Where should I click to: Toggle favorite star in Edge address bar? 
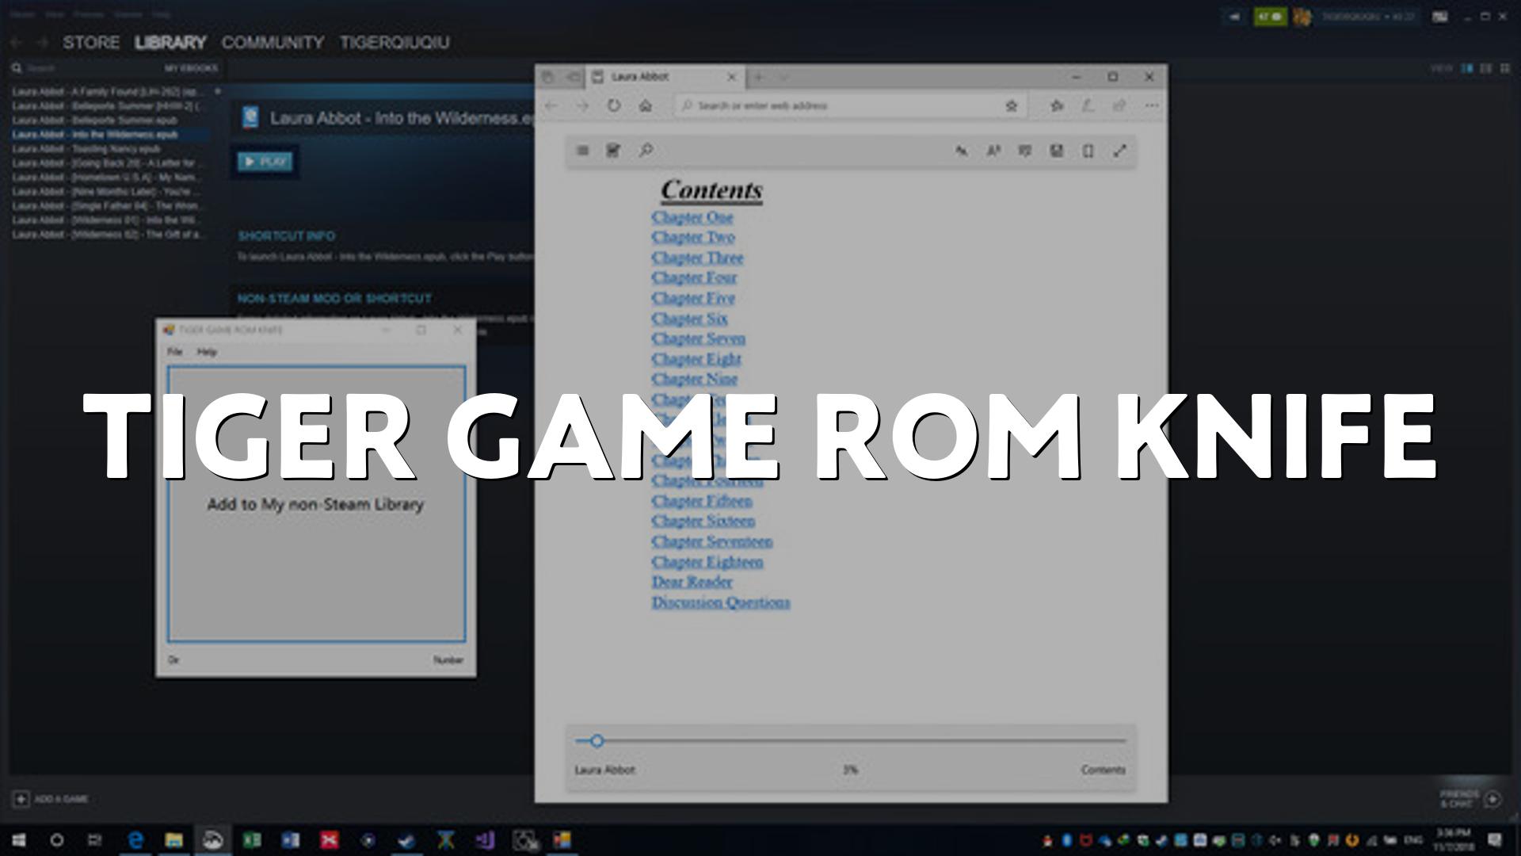tap(1011, 105)
